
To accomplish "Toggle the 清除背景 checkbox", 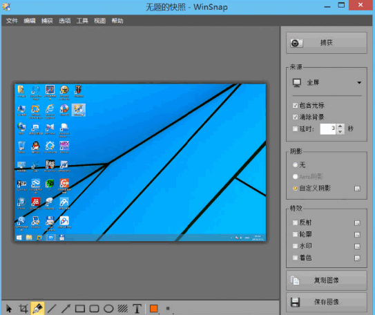I will [x=295, y=117].
